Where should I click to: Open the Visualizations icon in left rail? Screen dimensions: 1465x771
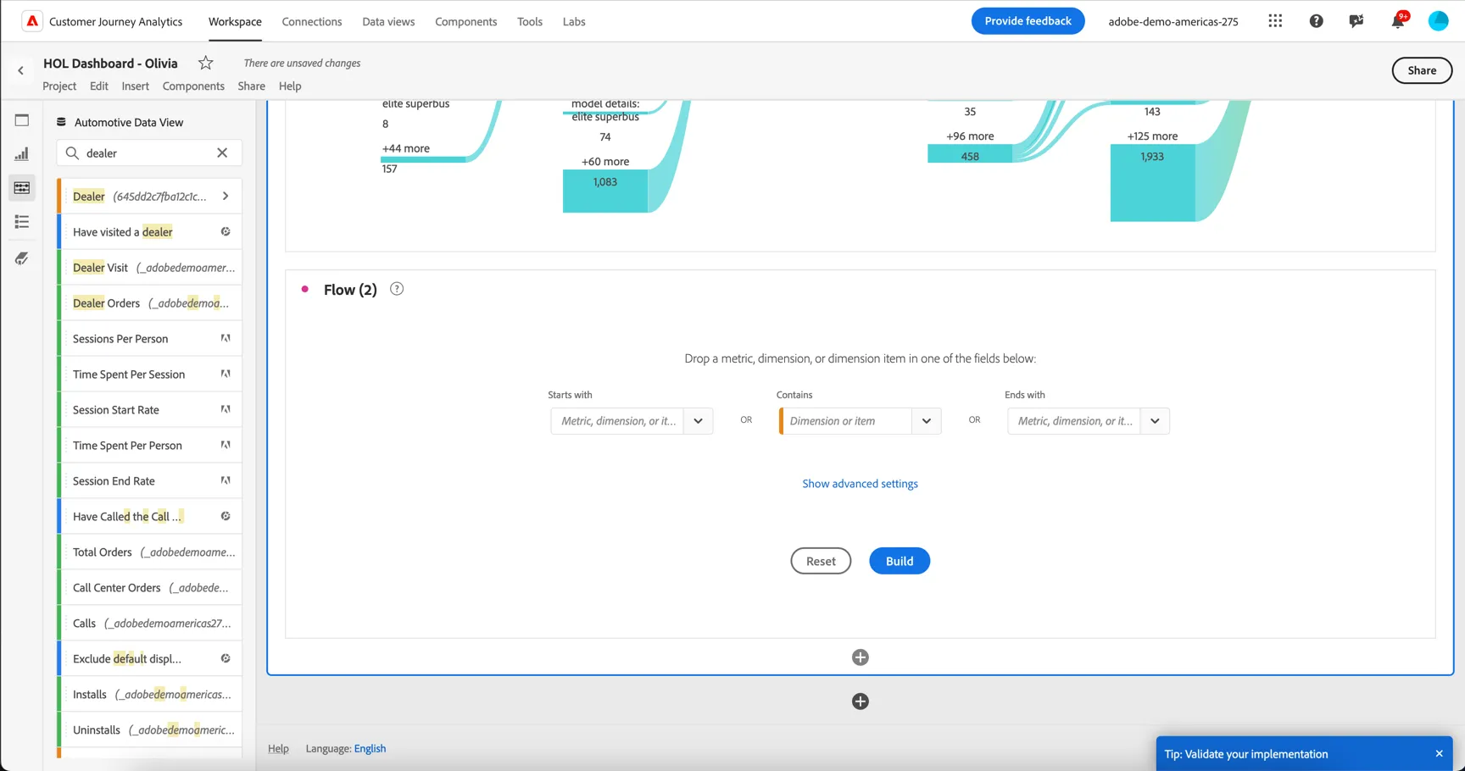22,154
